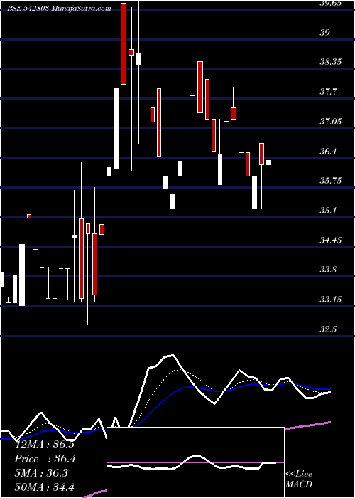Click inside the Live MACD inset chart

195,462
